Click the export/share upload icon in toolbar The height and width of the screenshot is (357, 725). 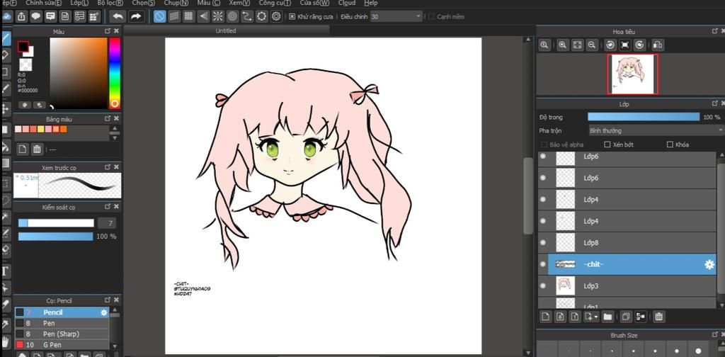pos(21,17)
